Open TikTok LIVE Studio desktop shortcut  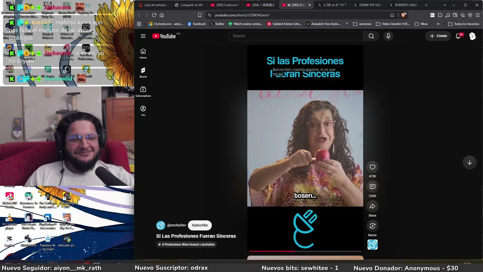pos(9,200)
